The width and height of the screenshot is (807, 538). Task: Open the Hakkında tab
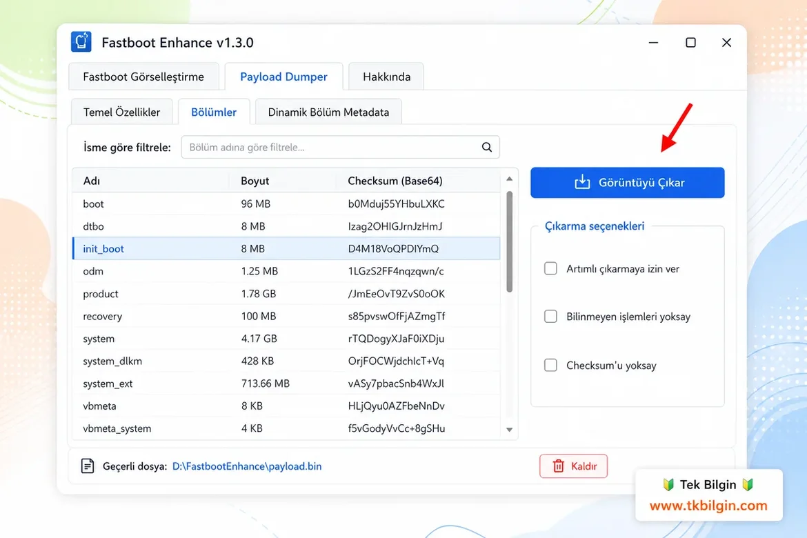point(386,77)
